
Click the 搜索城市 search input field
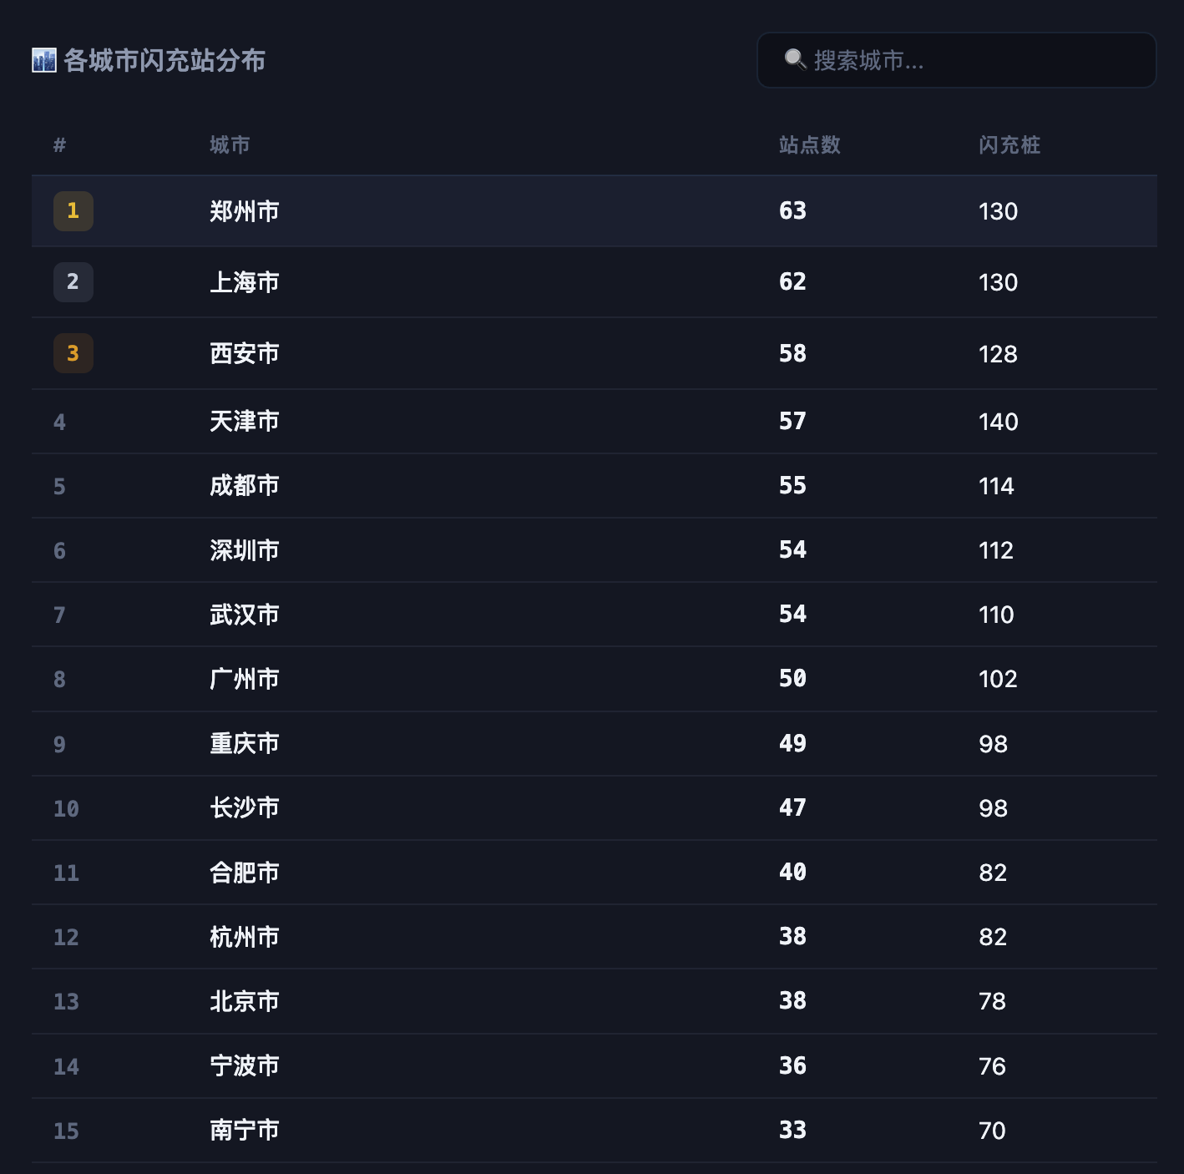click(956, 59)
